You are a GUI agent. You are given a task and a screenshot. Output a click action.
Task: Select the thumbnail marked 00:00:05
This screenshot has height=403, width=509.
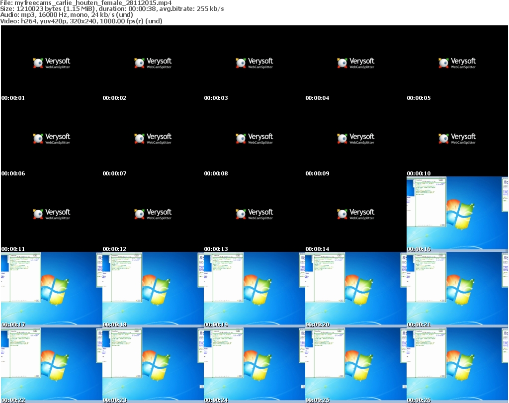pyautogui.click(x=457, y=63)
